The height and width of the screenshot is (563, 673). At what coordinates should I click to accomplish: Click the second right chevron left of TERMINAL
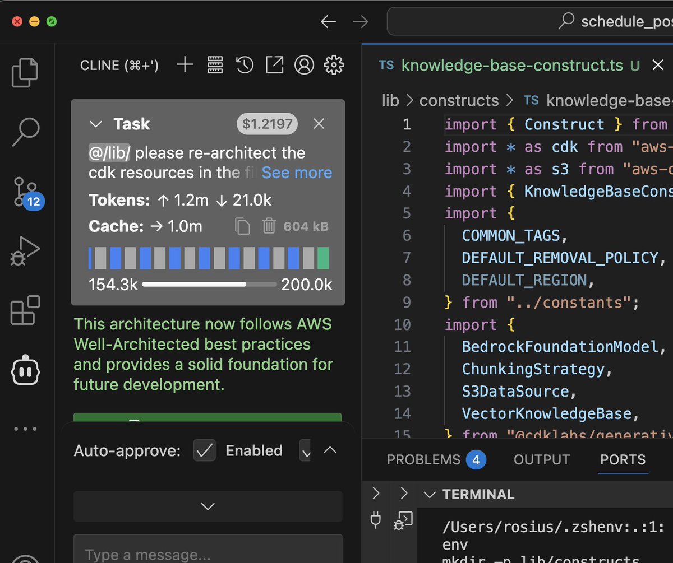point(404,494)
